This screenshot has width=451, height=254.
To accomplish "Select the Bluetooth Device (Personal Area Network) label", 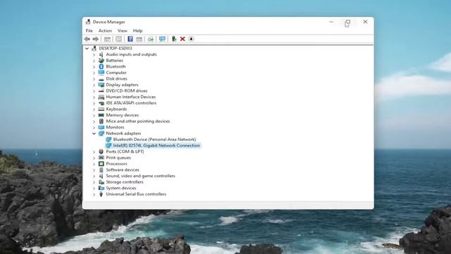I will [154, 140].
